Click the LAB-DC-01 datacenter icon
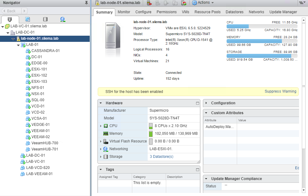Viewport: 308px width, 196px height. [x=13, y=32]
